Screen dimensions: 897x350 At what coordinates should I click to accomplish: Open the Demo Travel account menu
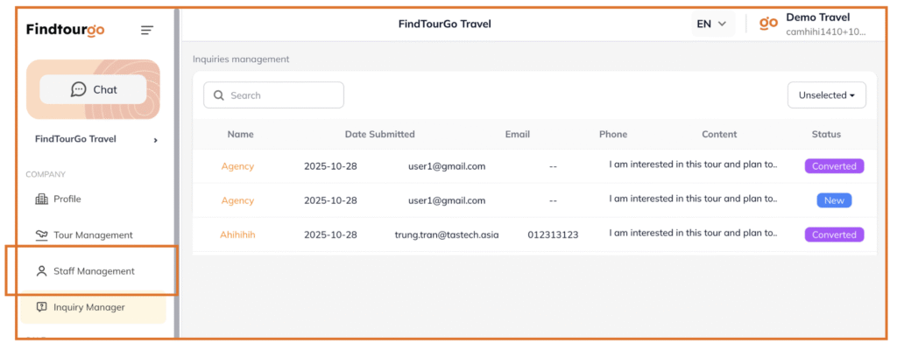(x=825, y=24)
